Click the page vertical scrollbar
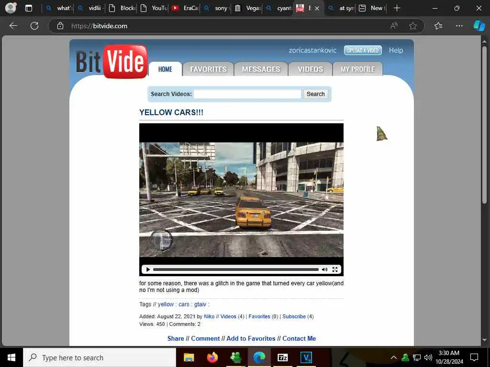This screenshot has width=490, height=367. click(484, 125)
